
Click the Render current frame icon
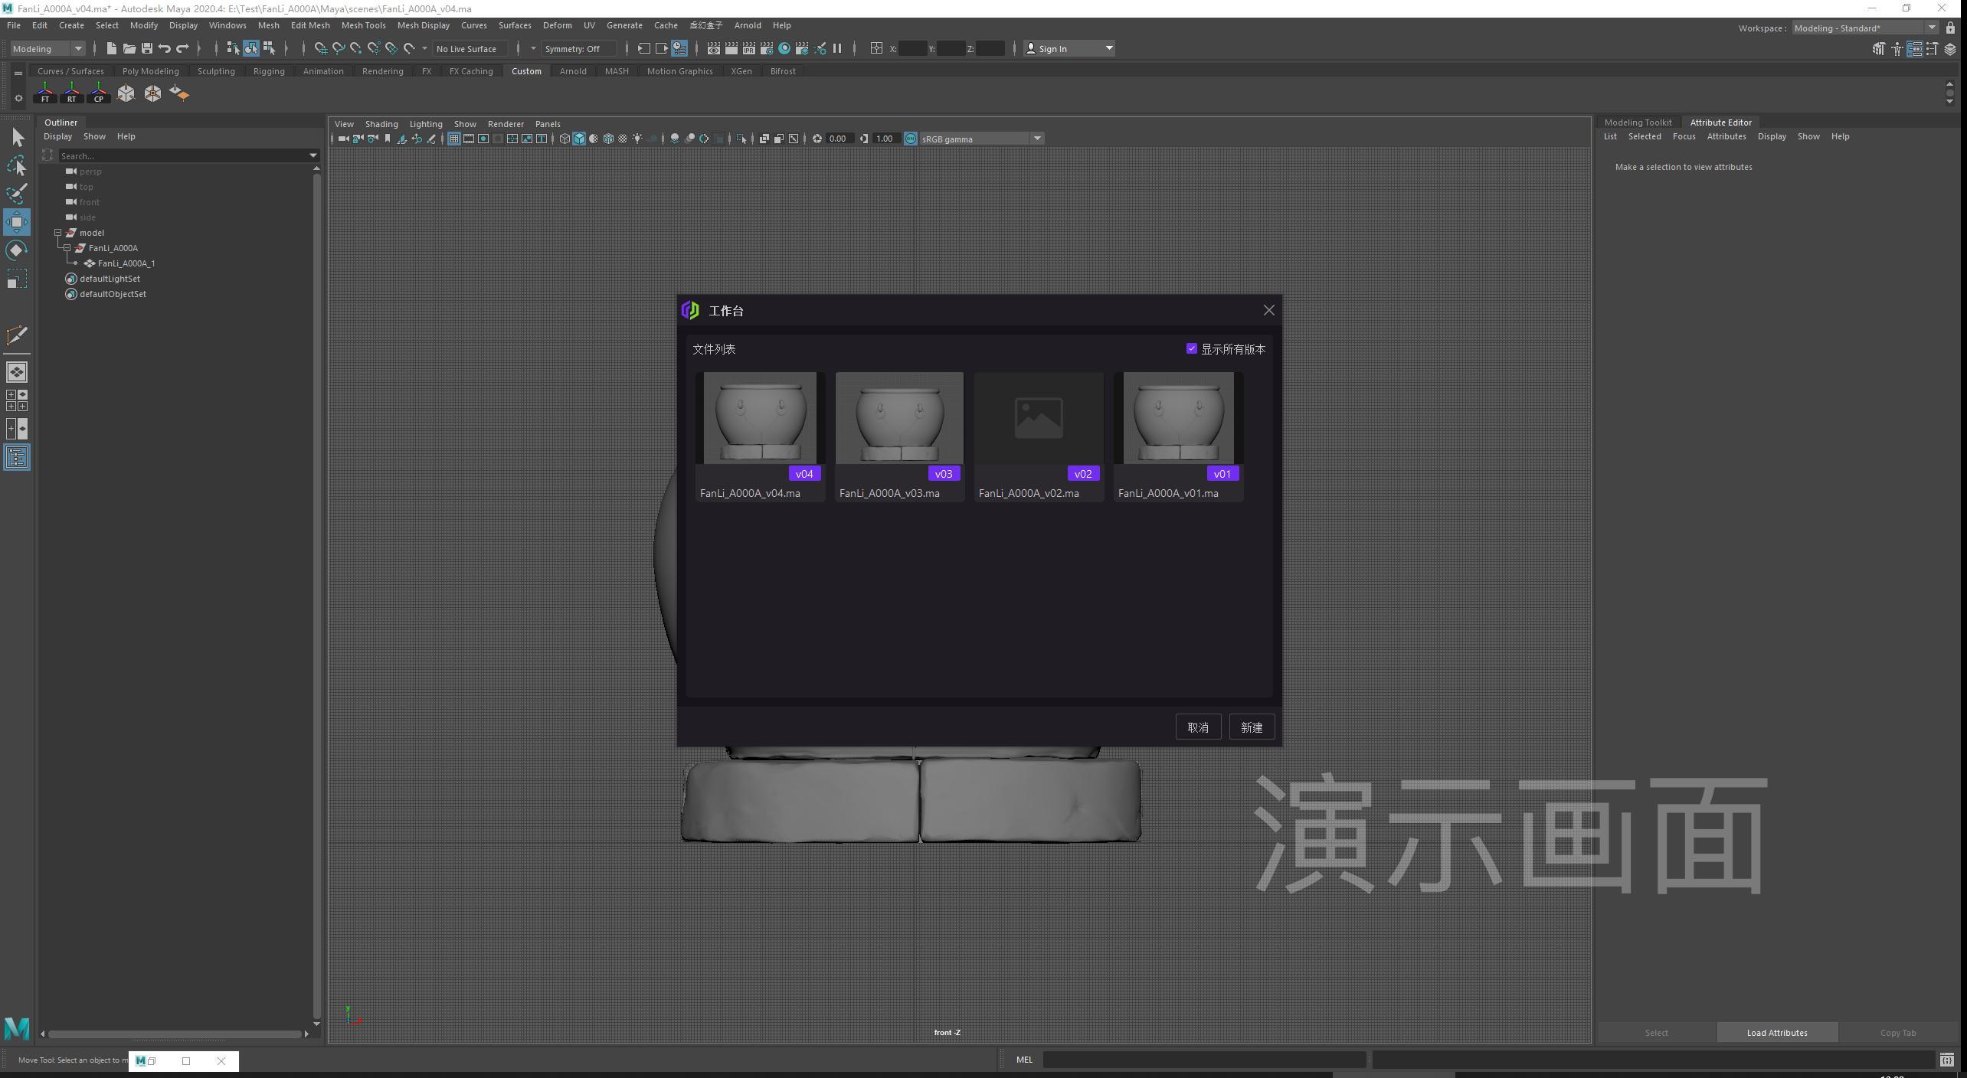pyautogui.click(x=731, y=48)
